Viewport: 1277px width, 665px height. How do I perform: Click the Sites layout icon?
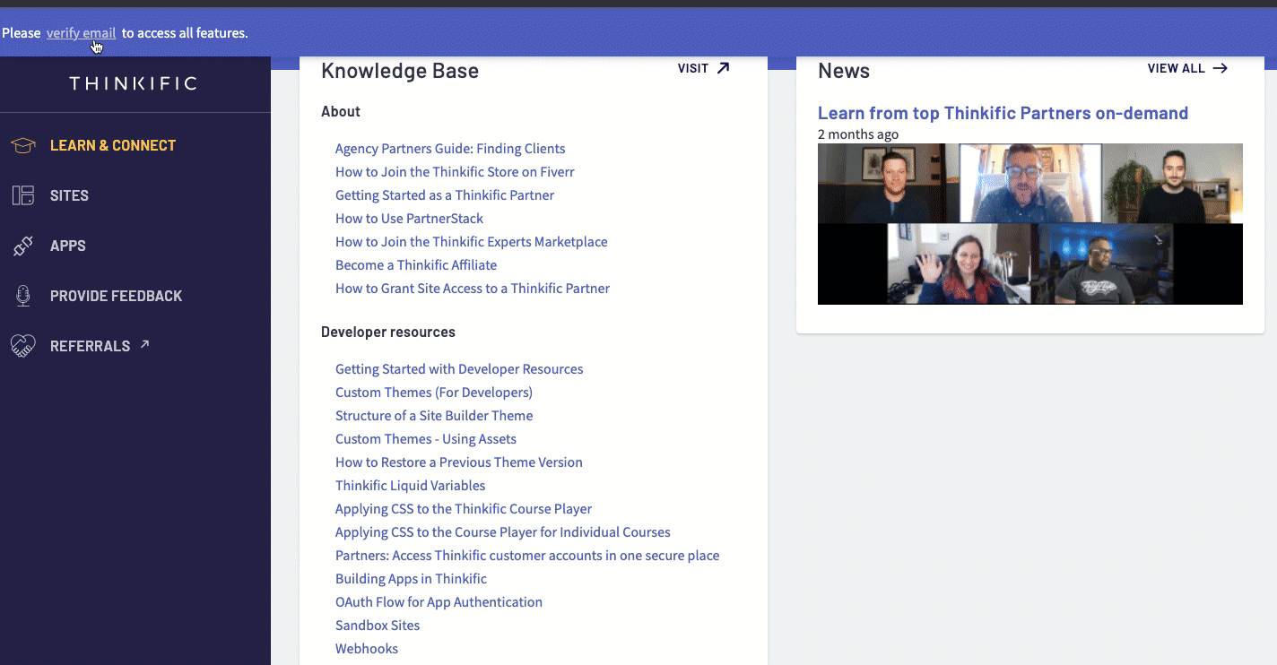pyautogui.click(x=23, y=195)
